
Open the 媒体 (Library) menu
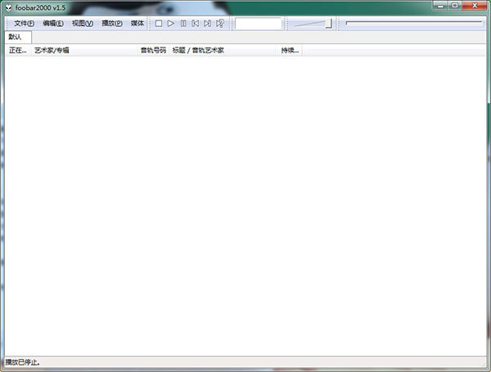click(137, 24)
